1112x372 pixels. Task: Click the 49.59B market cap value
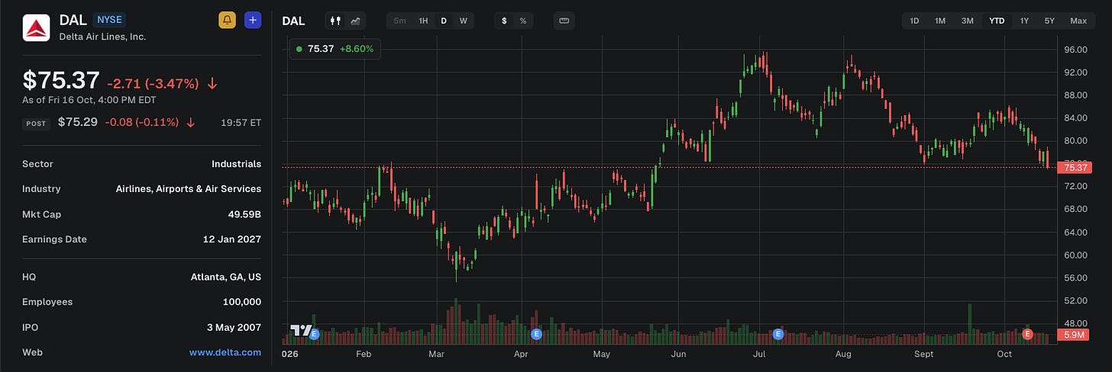point(244,214)
